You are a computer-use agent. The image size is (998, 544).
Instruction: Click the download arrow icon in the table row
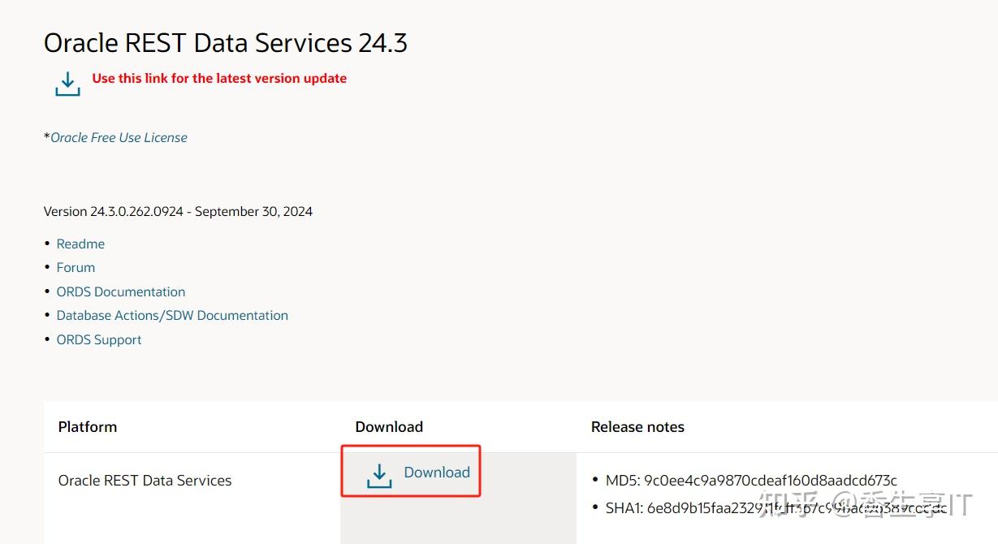(x=379, y=475)
